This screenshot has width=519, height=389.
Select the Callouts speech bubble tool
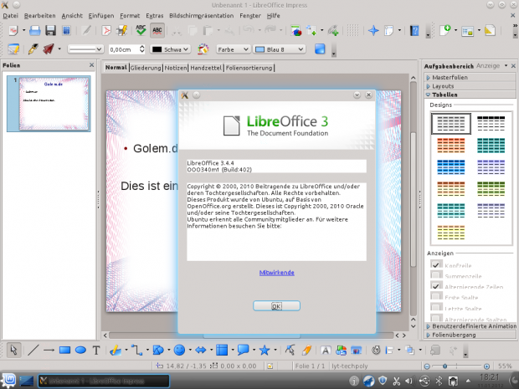243,350
